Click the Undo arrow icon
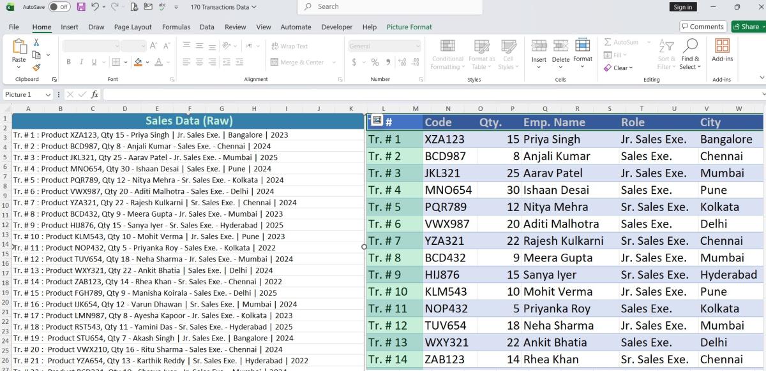This screenshot has height=371, width=766. point(95,7)
